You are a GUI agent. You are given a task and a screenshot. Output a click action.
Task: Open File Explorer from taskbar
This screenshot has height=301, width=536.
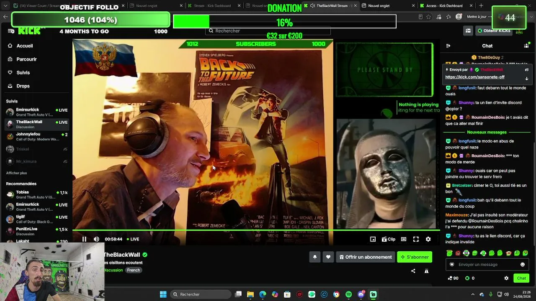250,294
